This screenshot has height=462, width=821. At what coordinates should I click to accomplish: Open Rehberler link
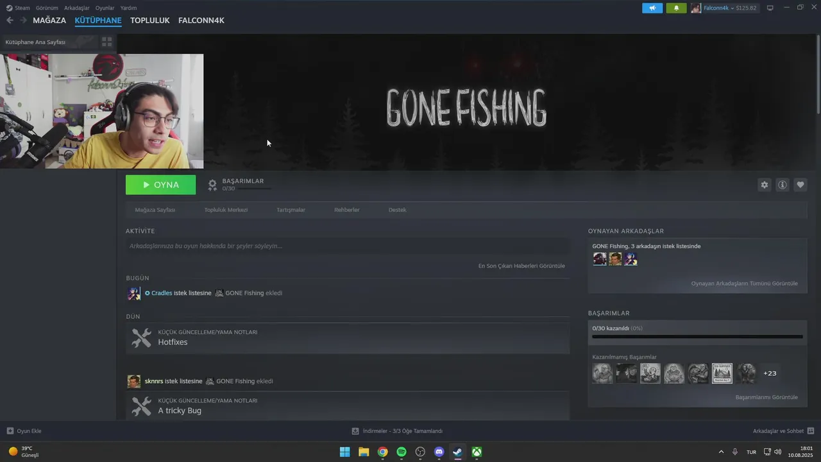347,210
